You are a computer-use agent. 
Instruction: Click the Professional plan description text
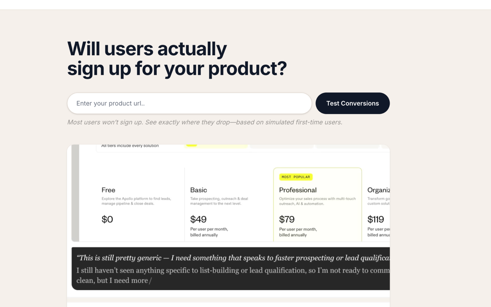(317, 201)
